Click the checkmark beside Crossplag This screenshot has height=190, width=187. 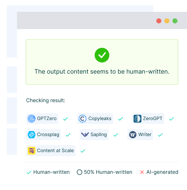pos(68,135)
